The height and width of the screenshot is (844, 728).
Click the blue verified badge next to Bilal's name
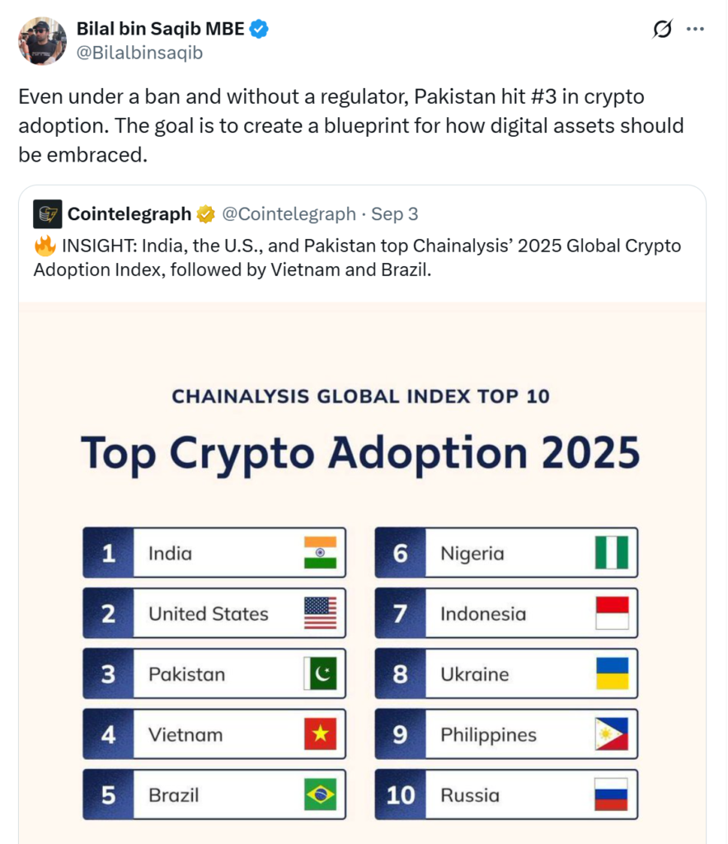point(258,27)
